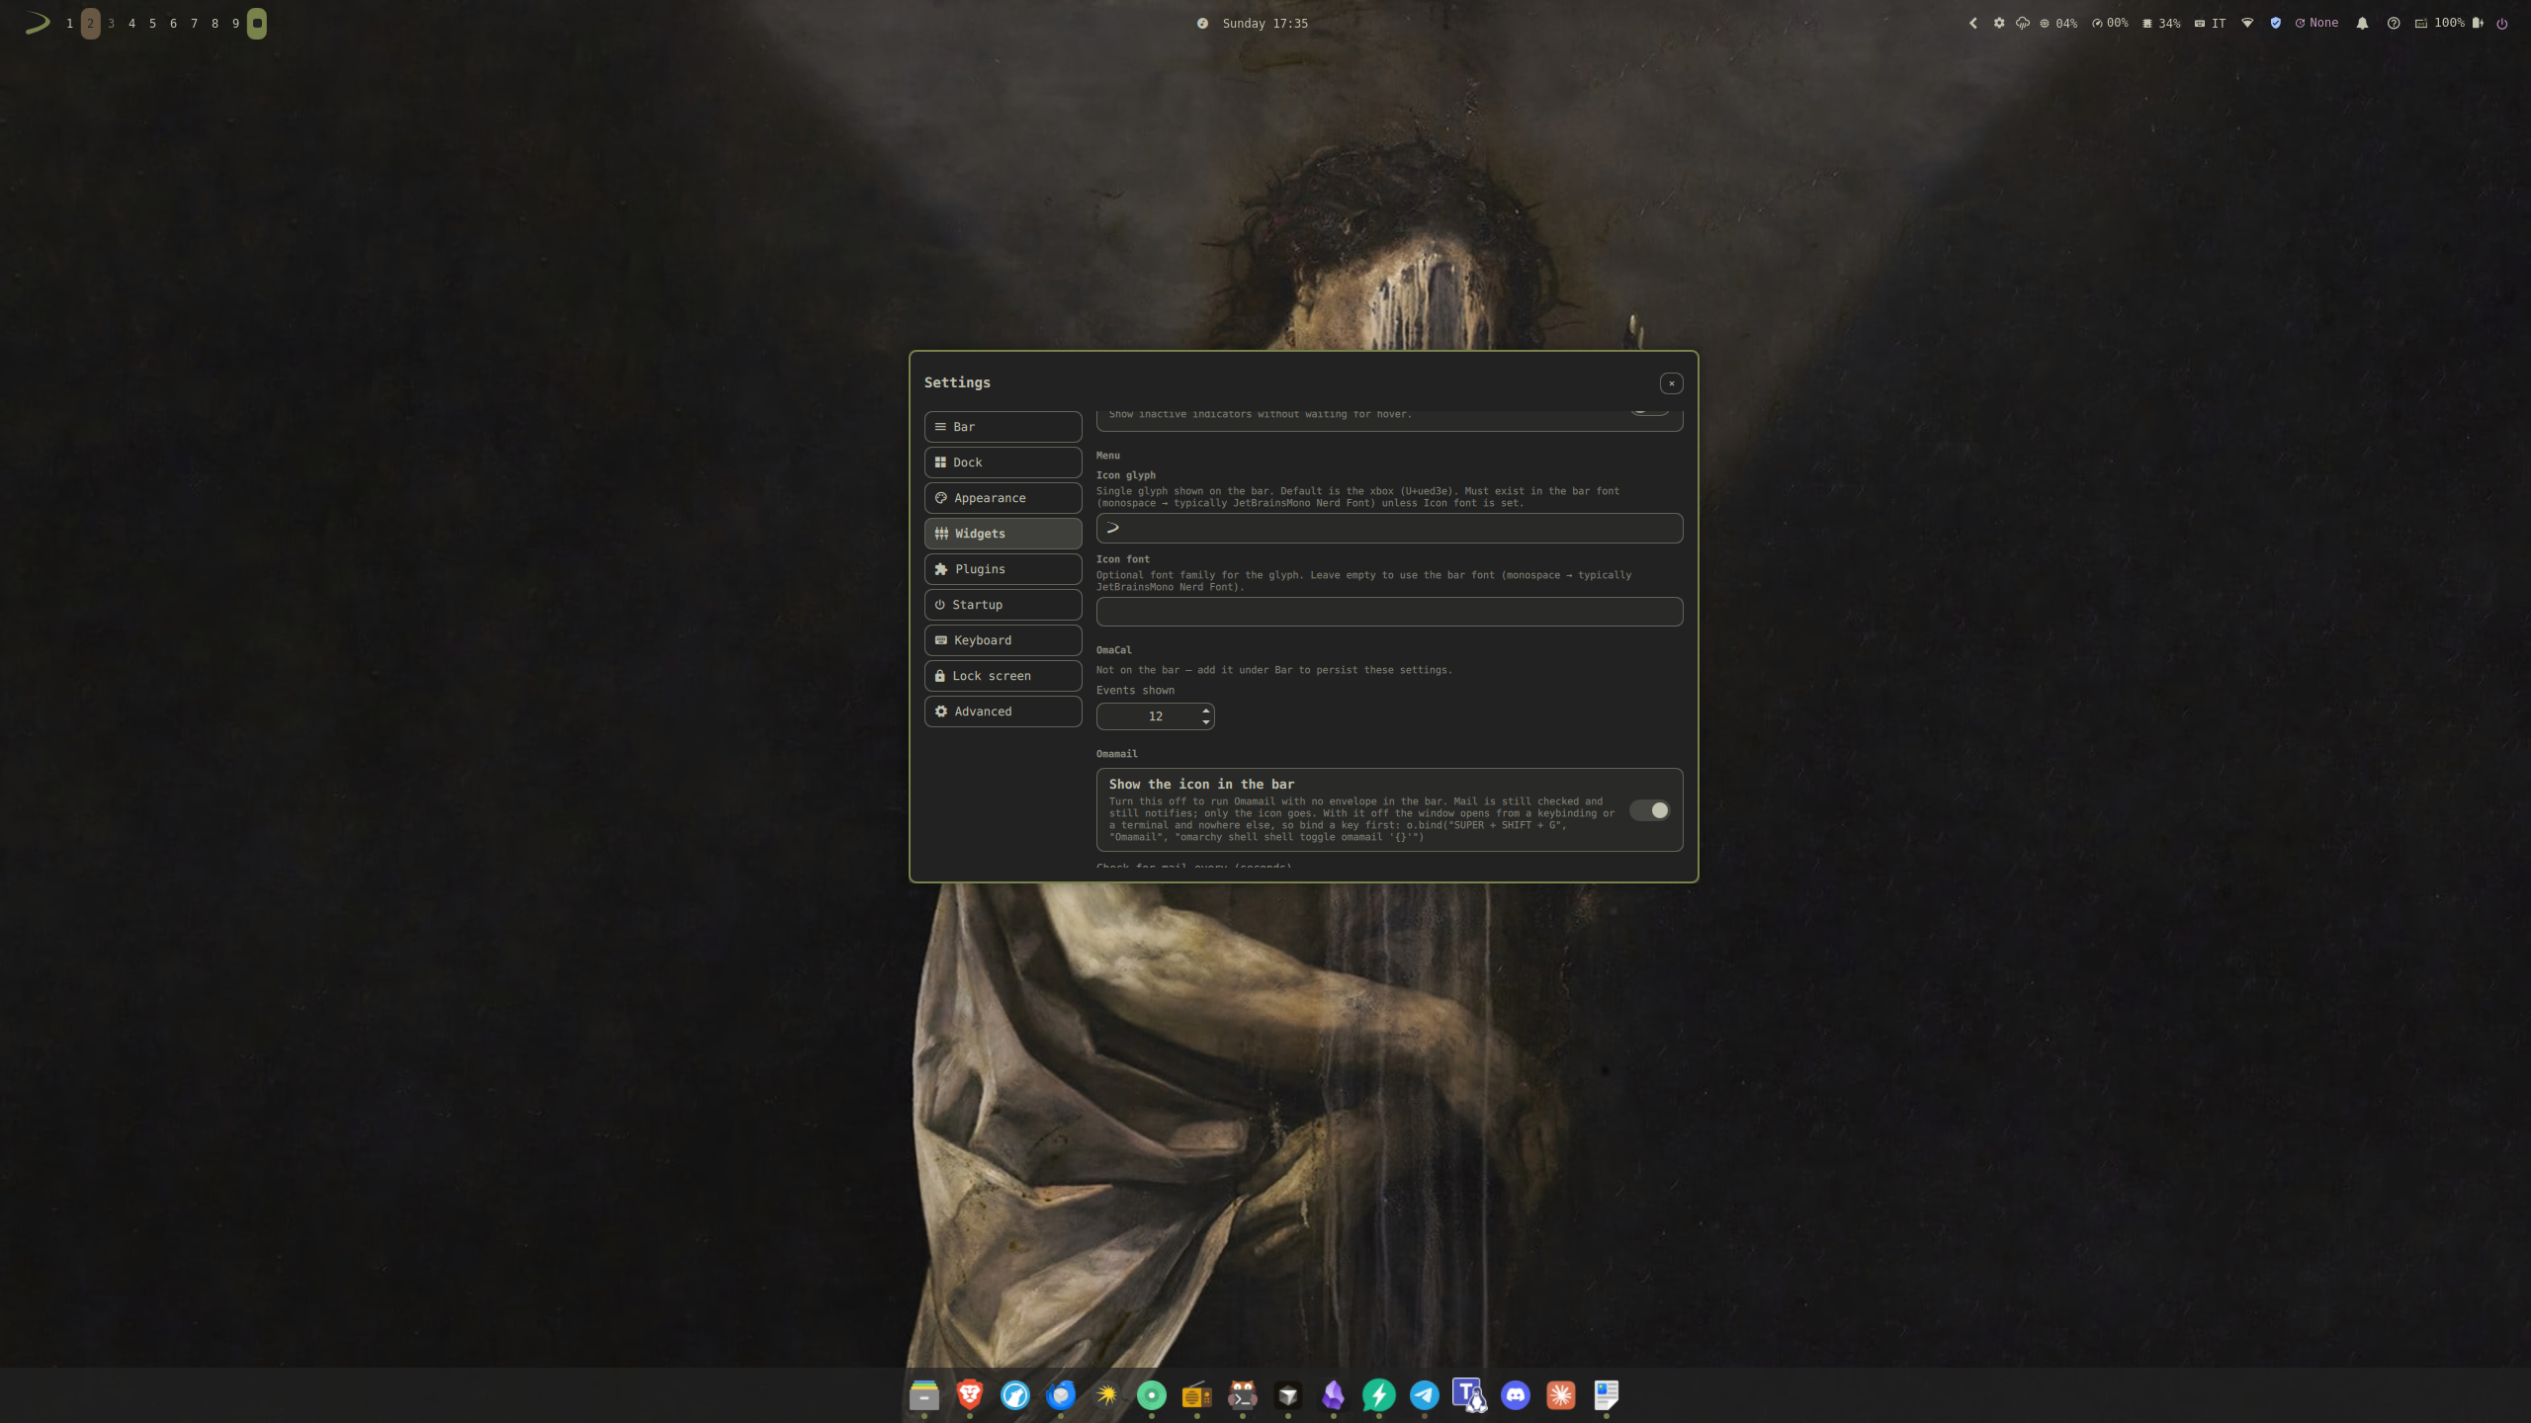The image size is (2531, 1423).
Task: Go to the Lock screen settings section
Action: (1003, 676)
